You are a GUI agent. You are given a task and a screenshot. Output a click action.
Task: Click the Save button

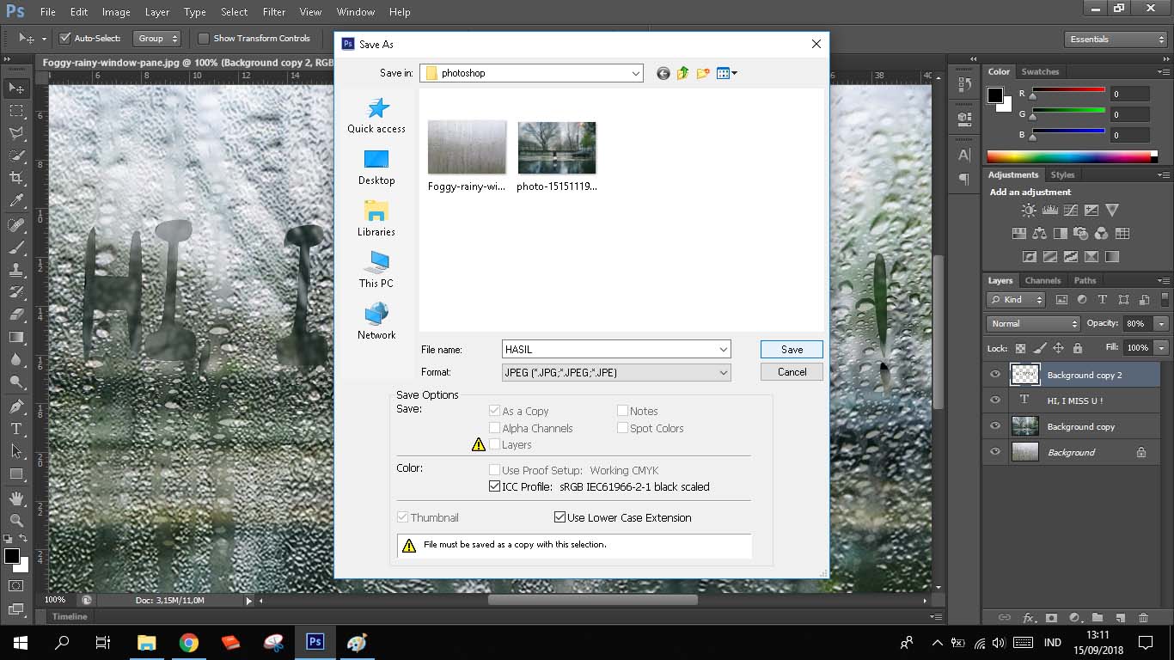(792, 350)
